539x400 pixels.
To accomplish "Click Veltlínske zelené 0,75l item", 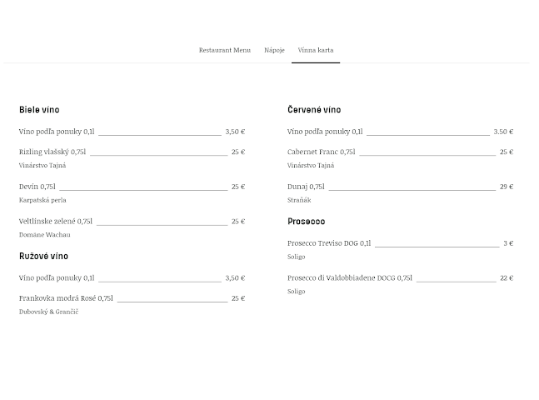I will click(x=56, y=222).
